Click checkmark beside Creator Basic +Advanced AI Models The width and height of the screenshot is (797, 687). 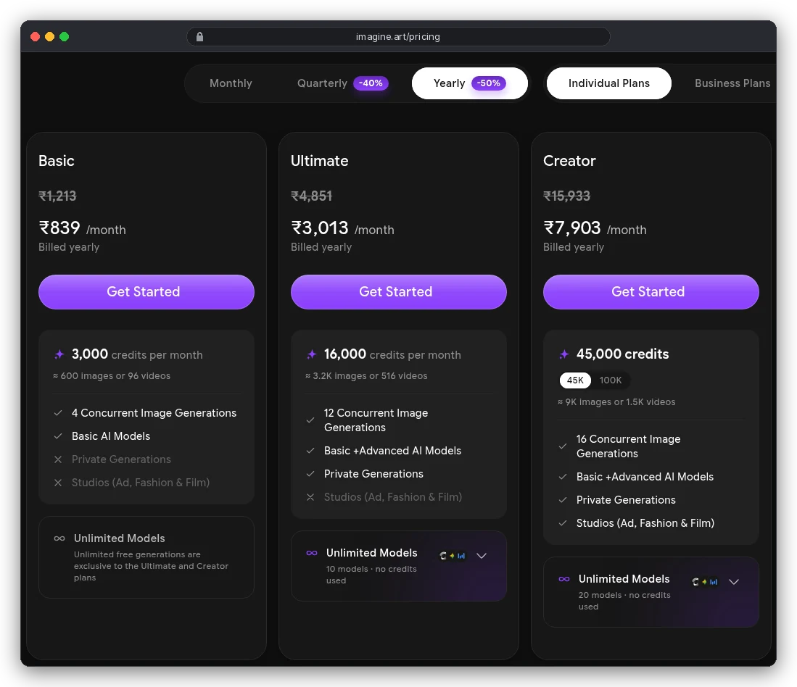coord(563,477)
